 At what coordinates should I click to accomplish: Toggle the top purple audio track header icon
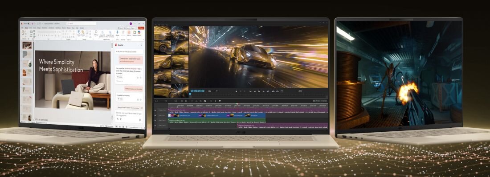(155, 110)
